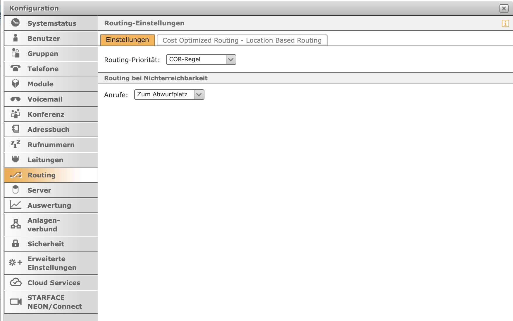Open Routing-Priorität COR-Regel dropdown
Image resolution: width=513 pixels, height=321 pixels.
201,60
